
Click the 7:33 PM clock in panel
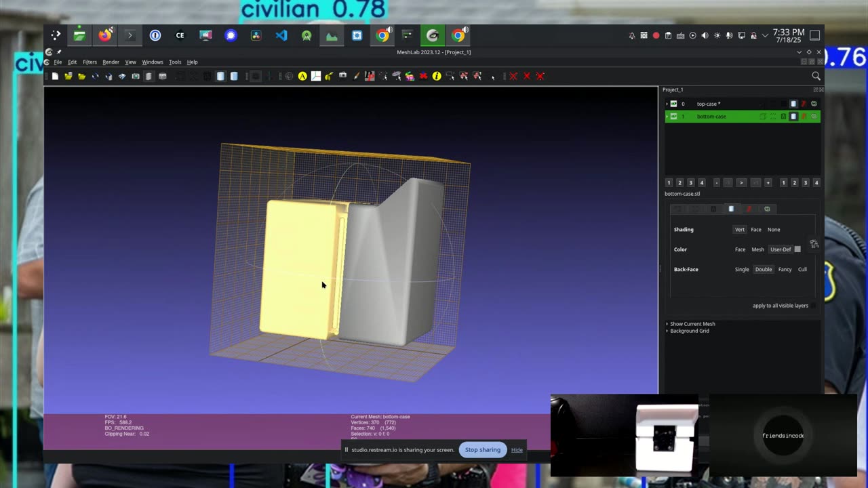point(789,32)
